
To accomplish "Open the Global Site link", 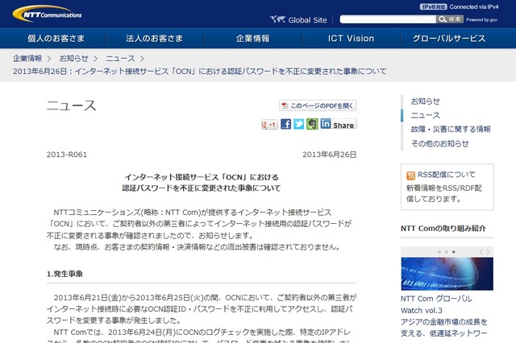I will tap(307, 20).
